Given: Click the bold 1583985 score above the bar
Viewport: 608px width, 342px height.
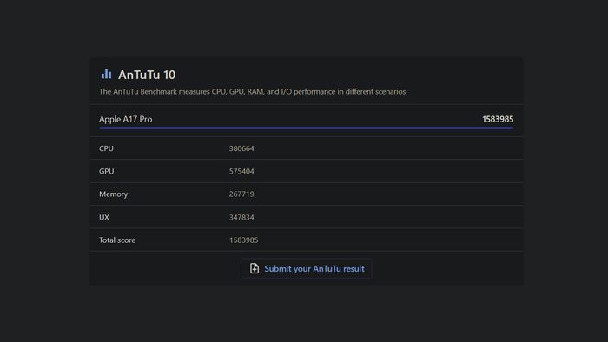Looking at the screenshot, I should pyautogui.click(x=498, y=119).
